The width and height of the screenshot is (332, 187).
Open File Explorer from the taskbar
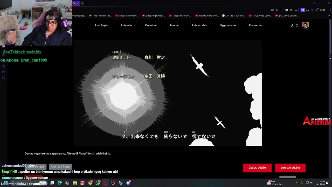[75, 183]
